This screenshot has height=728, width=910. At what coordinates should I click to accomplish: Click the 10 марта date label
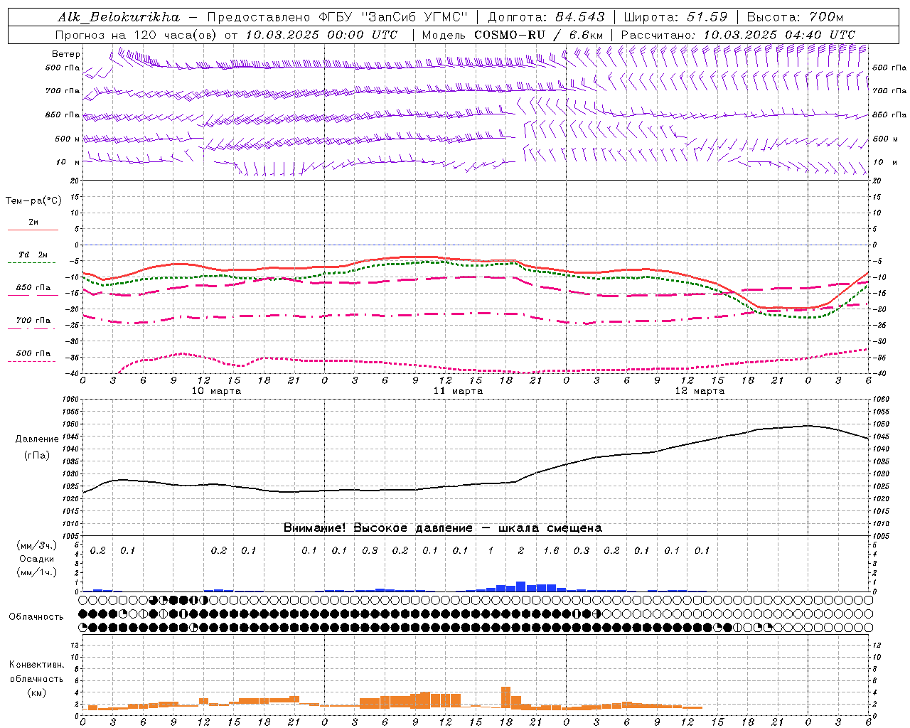coord(217,391)
